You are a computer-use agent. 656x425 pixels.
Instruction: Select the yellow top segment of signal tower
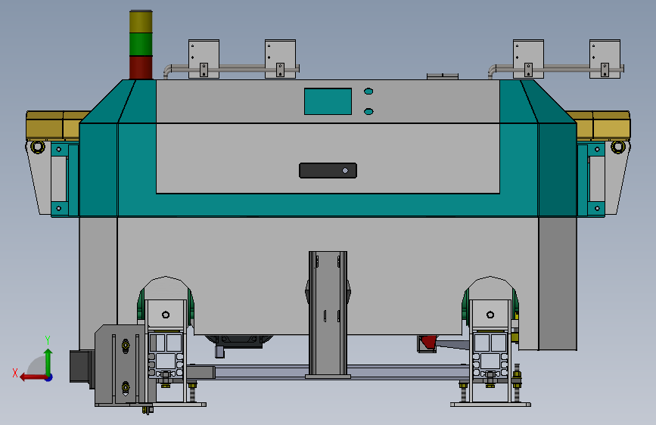click(x=141, y=22)
